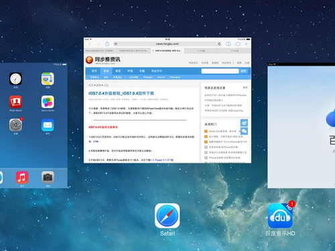Tap the iCloud tabs cloud icon in Safari
Screen dimensions: 335x251
tap(238, 44)
